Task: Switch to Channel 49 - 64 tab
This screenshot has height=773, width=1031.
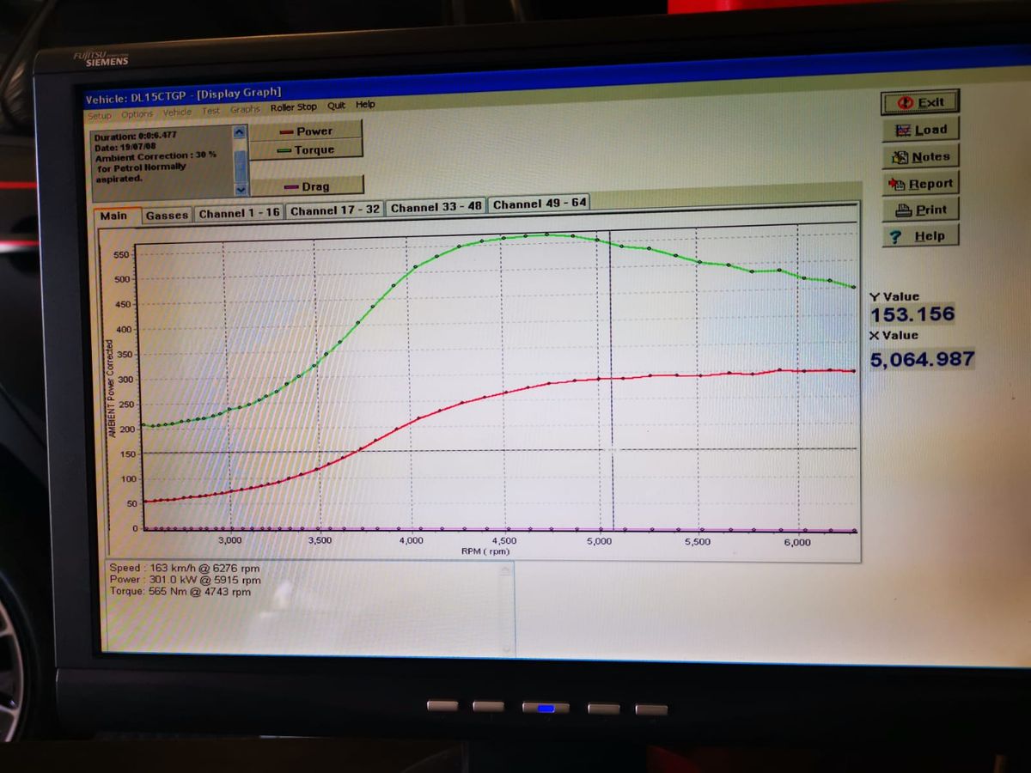Action: (540, 204)
